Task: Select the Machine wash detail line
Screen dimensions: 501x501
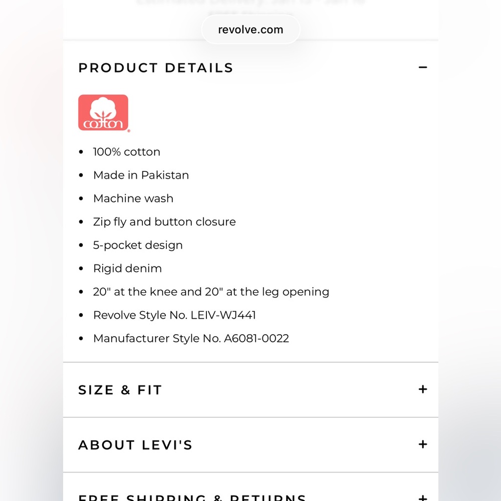Action: point(133,198)
